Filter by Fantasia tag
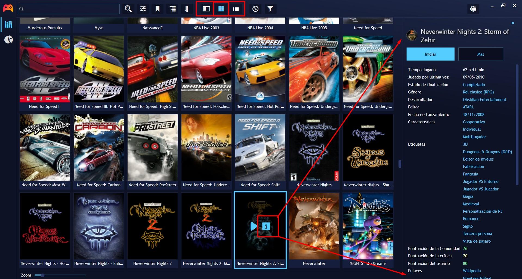 (470, 174)
